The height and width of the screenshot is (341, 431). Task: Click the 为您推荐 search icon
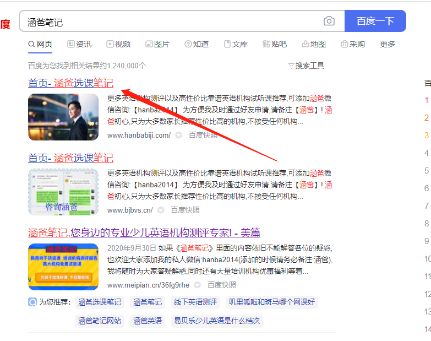tap(32, 302)
